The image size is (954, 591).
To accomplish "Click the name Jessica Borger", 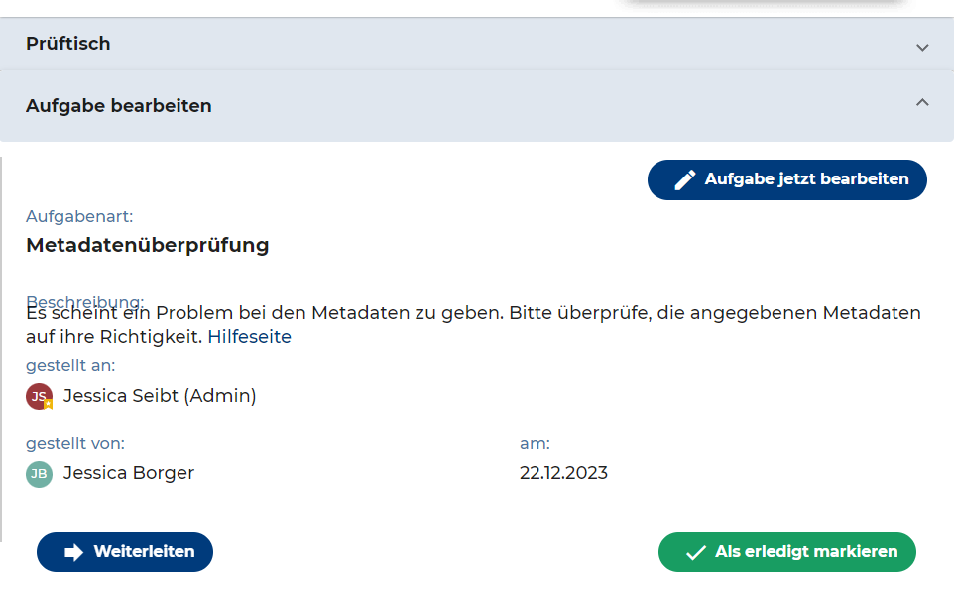I will (129, 473).
